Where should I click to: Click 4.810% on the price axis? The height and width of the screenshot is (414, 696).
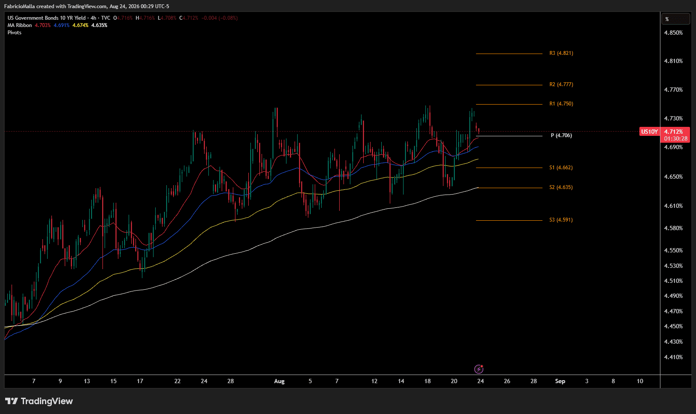(x=674, y=61)
